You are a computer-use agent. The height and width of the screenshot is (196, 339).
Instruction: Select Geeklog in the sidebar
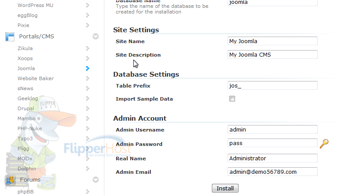[28, 98]
